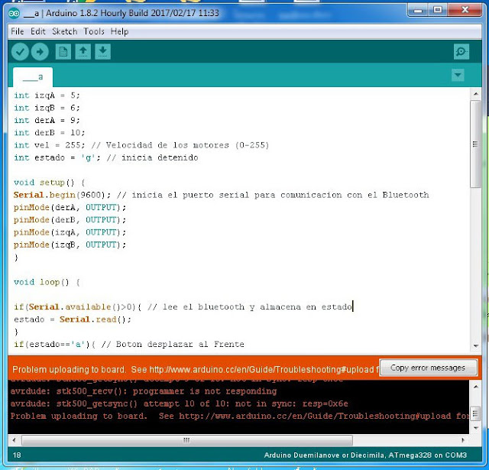This screenshot has height=470, width=489.
Task: Click the 'int estado = 'g';' line
Action: coord(106,157)
